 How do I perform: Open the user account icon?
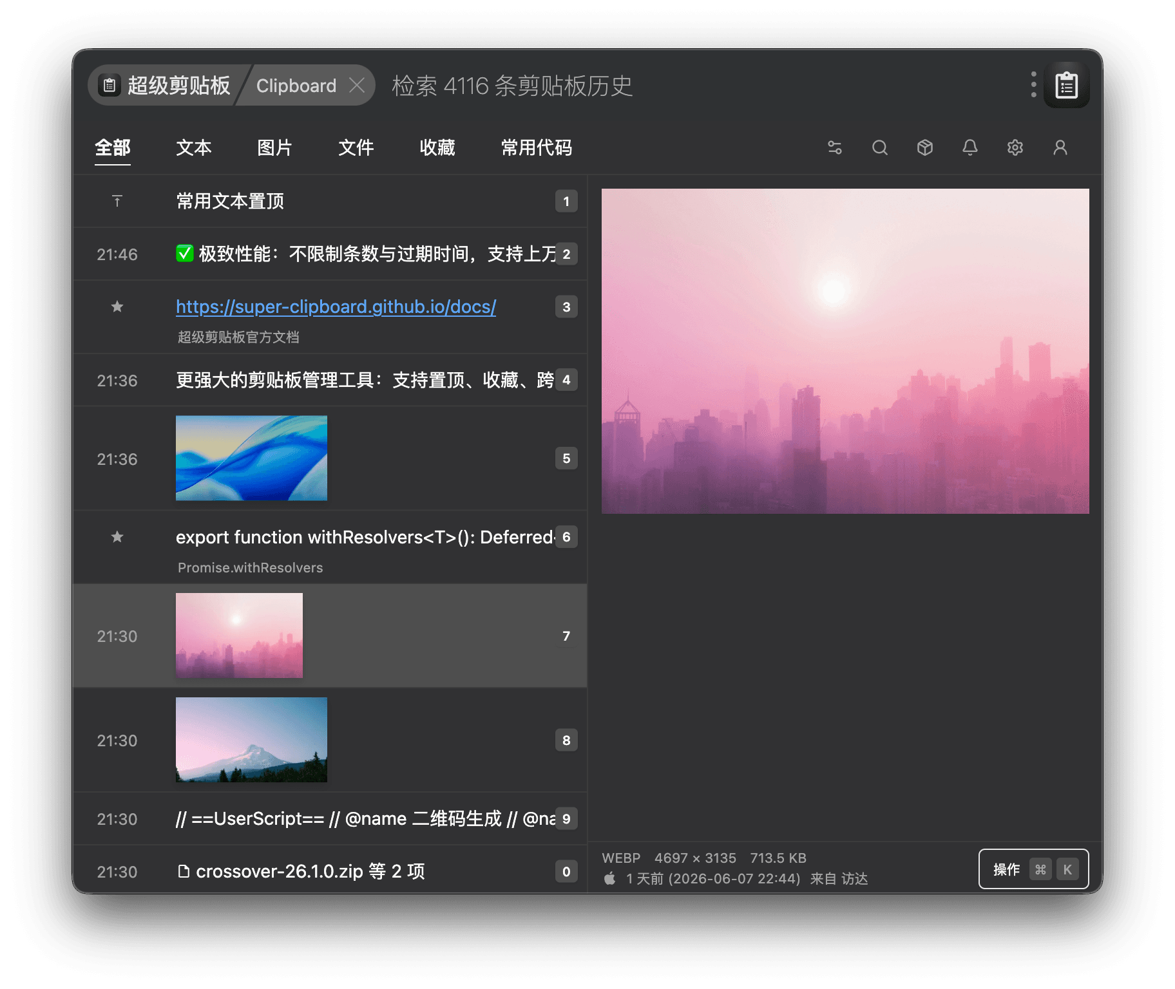tap(1060, 147)
